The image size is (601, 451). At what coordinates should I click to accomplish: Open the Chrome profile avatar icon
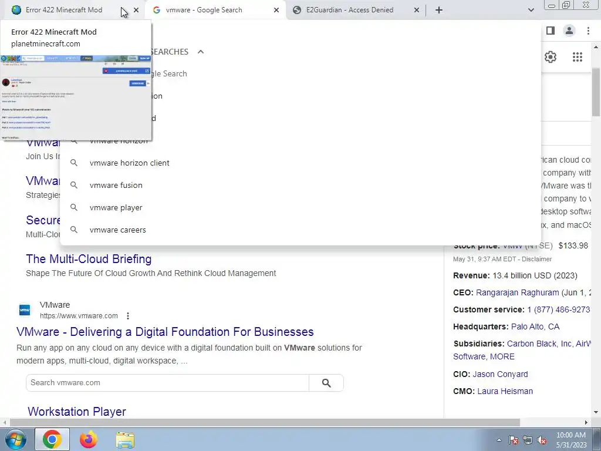(569, 31)
